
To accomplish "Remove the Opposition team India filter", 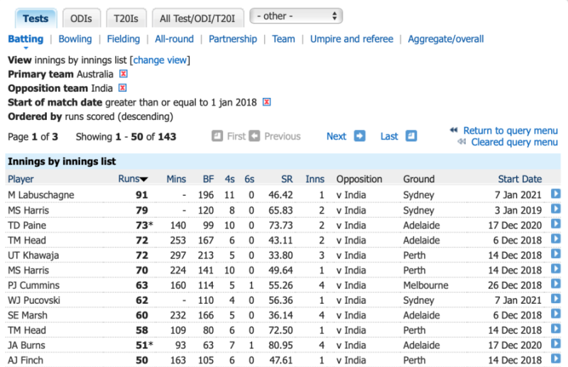I will pyautogui.click(x=122, y=88).
